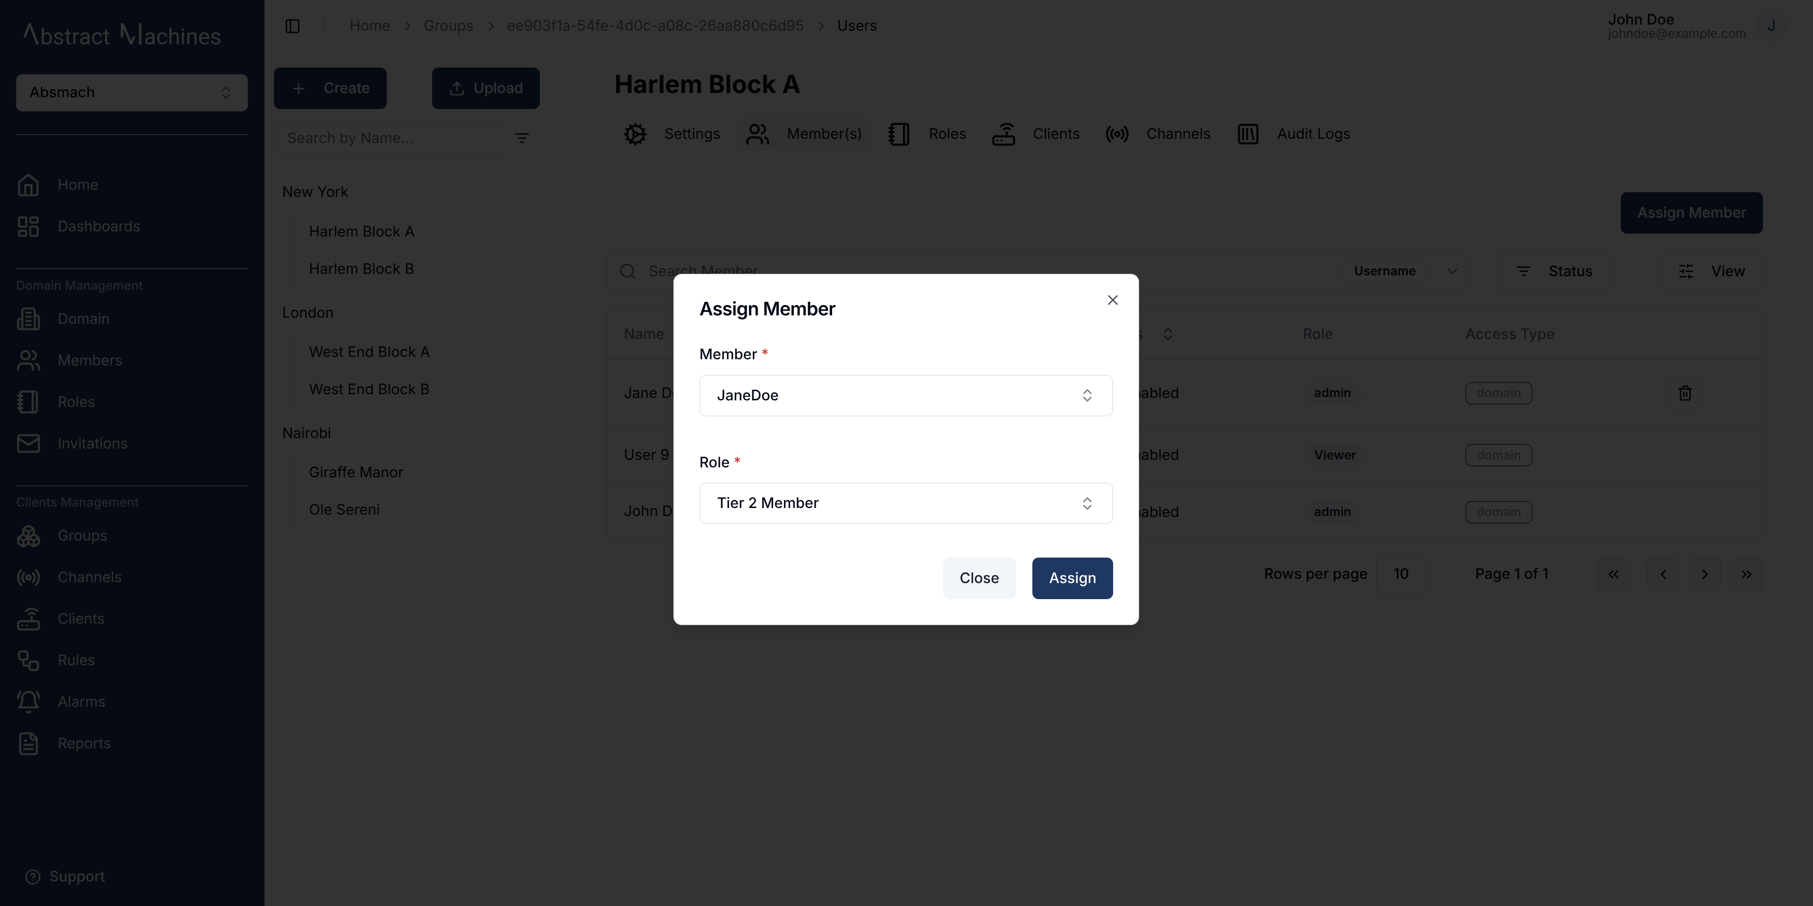
Task: Click the sidebar Channels broadcast icon
Action: pos(28,577)
